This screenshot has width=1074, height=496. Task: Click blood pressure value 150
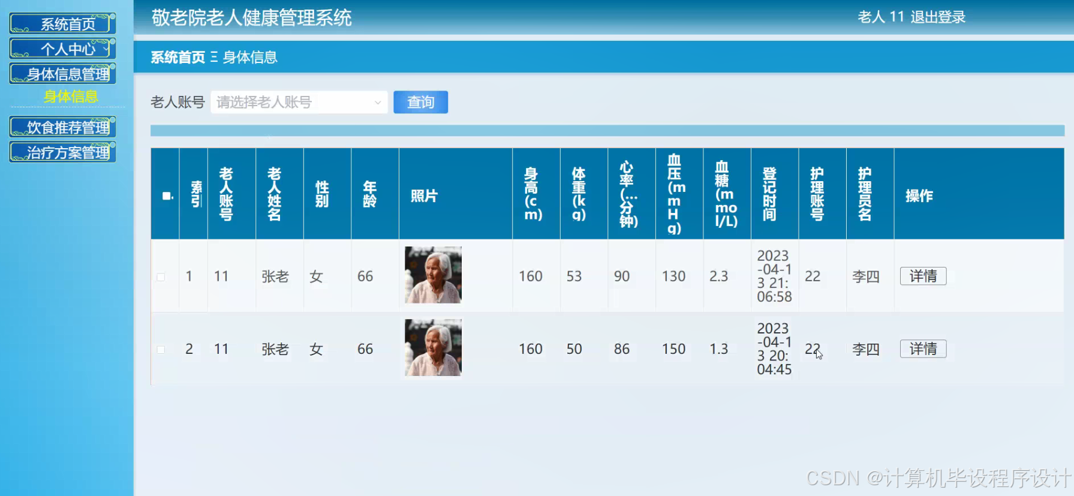[673, 348]
